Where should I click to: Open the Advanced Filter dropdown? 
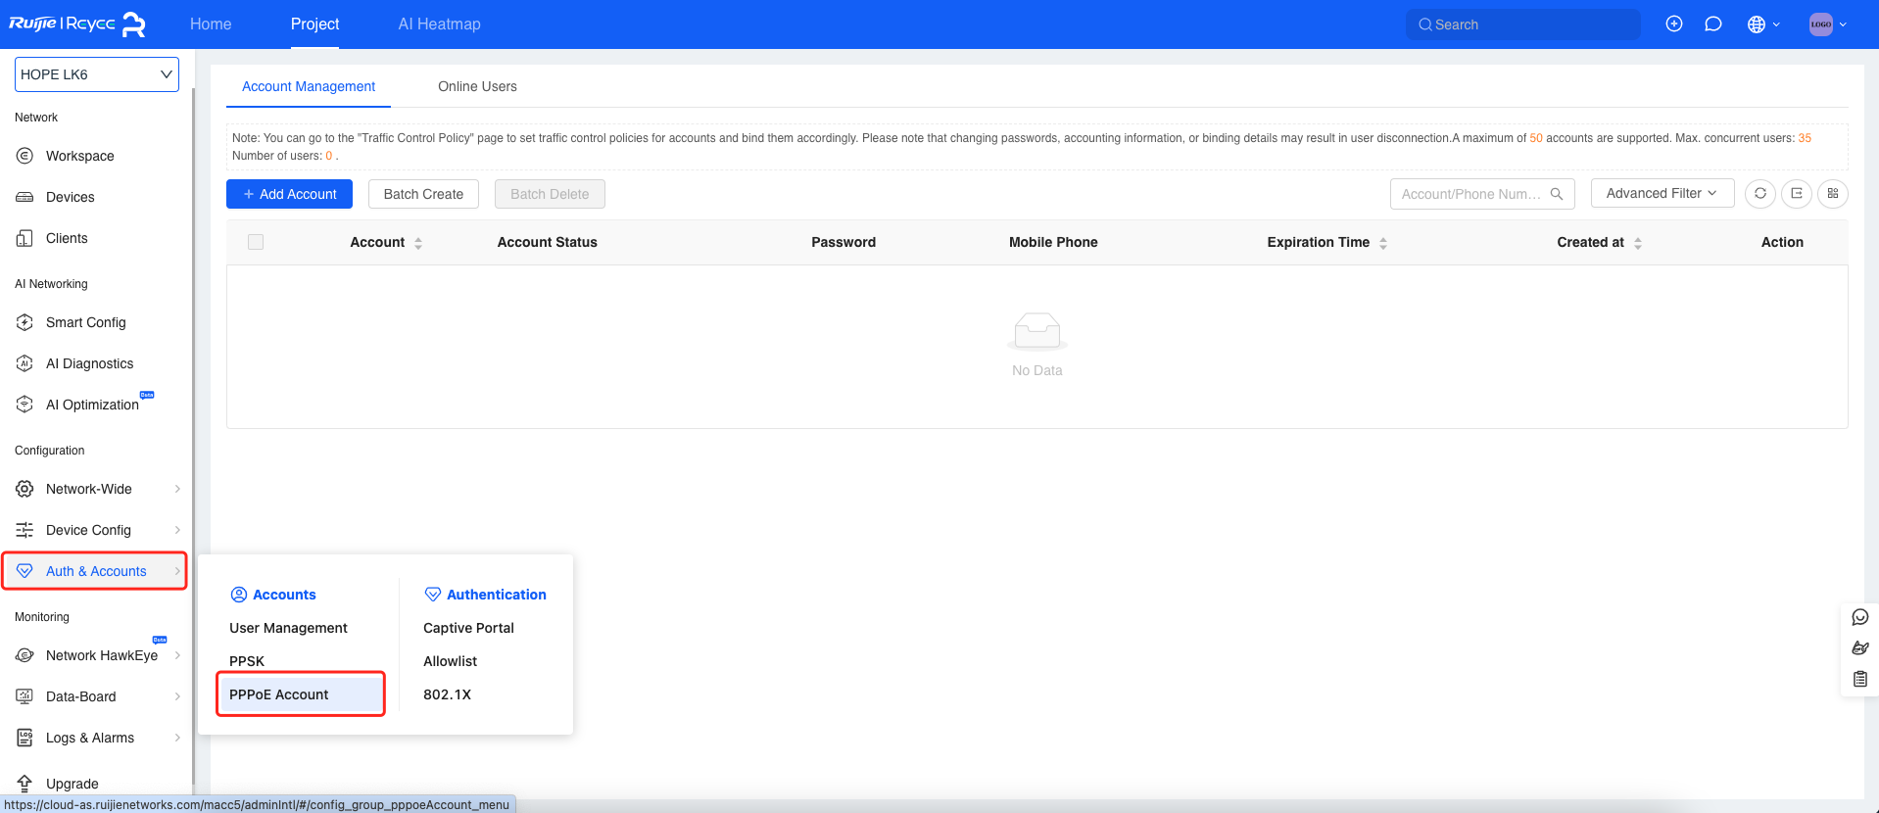[x=1662, y=194]
